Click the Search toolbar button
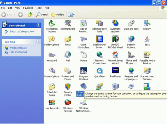The image size is (167, 124). tap(42, 15)
